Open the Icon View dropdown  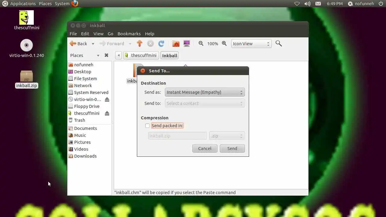[x=251, y=44]
